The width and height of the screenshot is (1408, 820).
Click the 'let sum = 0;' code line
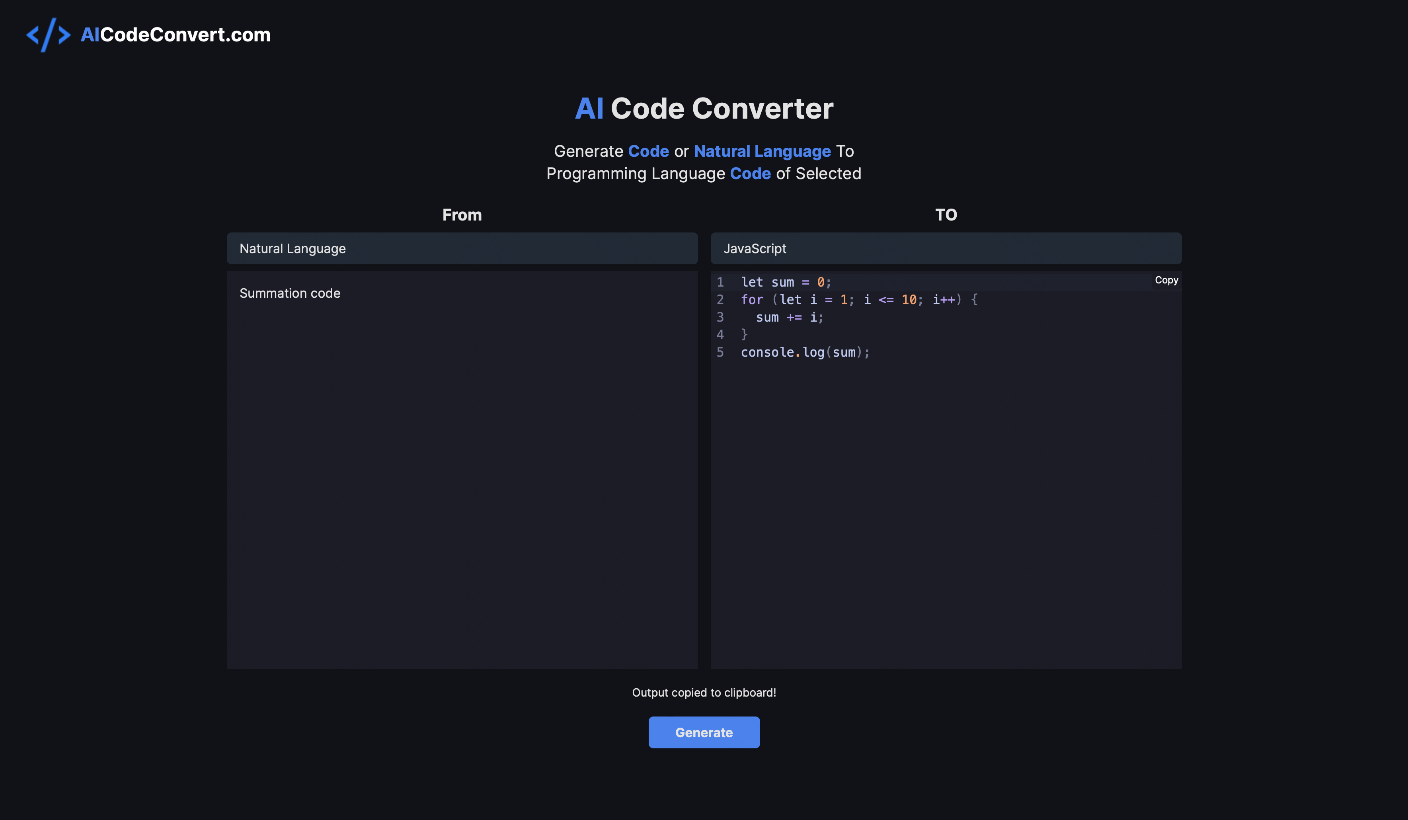coord(786,282)
